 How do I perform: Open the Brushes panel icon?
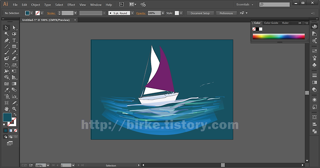(315, 58)
